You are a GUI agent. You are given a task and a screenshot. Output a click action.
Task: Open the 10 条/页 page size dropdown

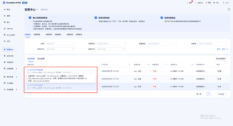[222, 94]
